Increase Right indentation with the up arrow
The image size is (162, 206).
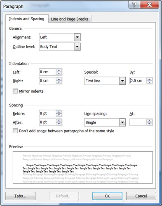pyautogui.click(x=59, y=79)
